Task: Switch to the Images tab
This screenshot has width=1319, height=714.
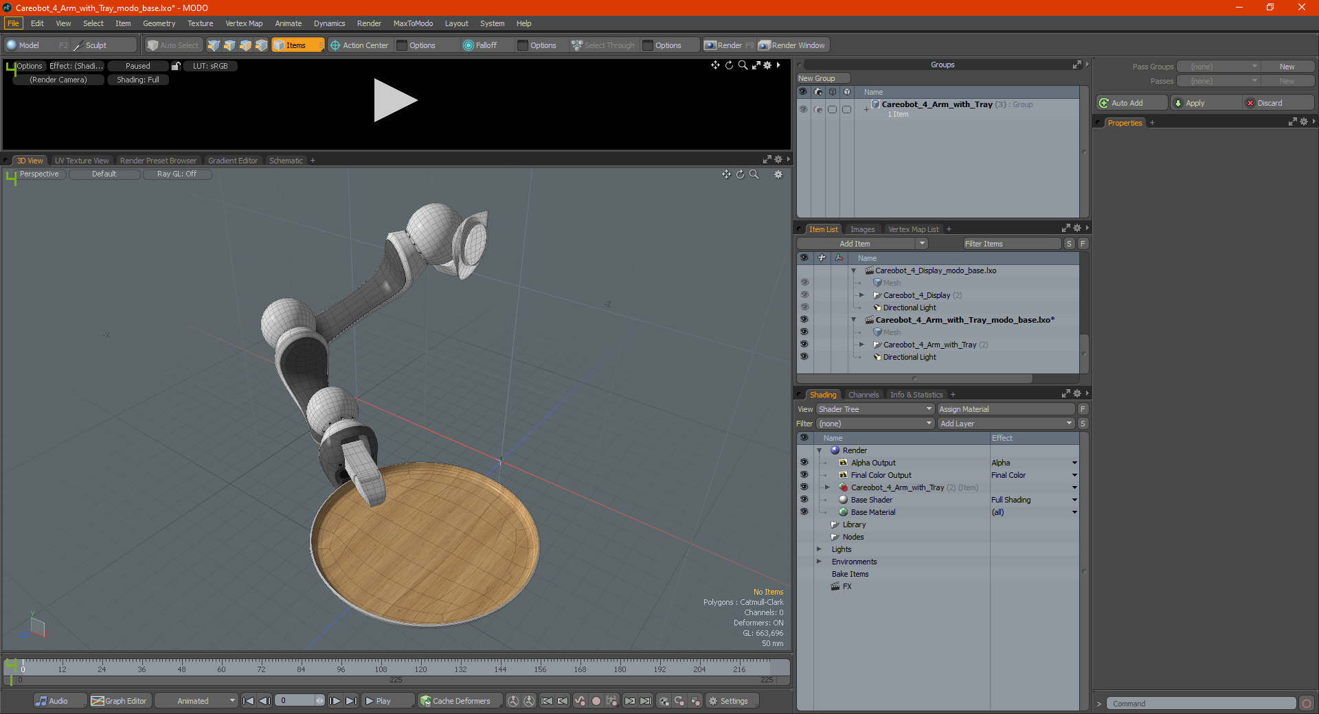Action: [862, 229]
